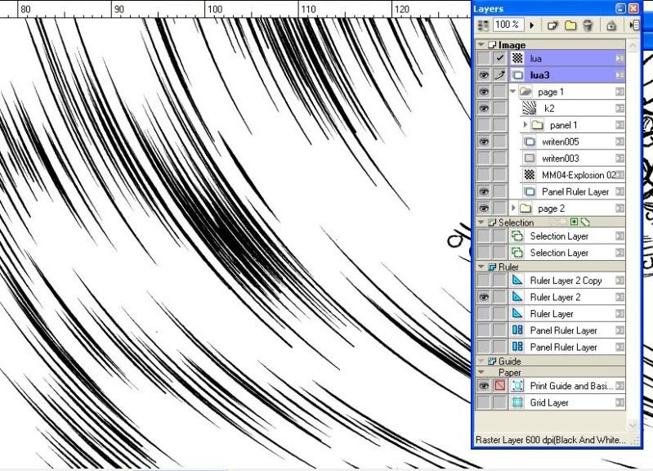
Task: Hide the writen005 layer
Action: pyautogui.click(x=484, y=141)
